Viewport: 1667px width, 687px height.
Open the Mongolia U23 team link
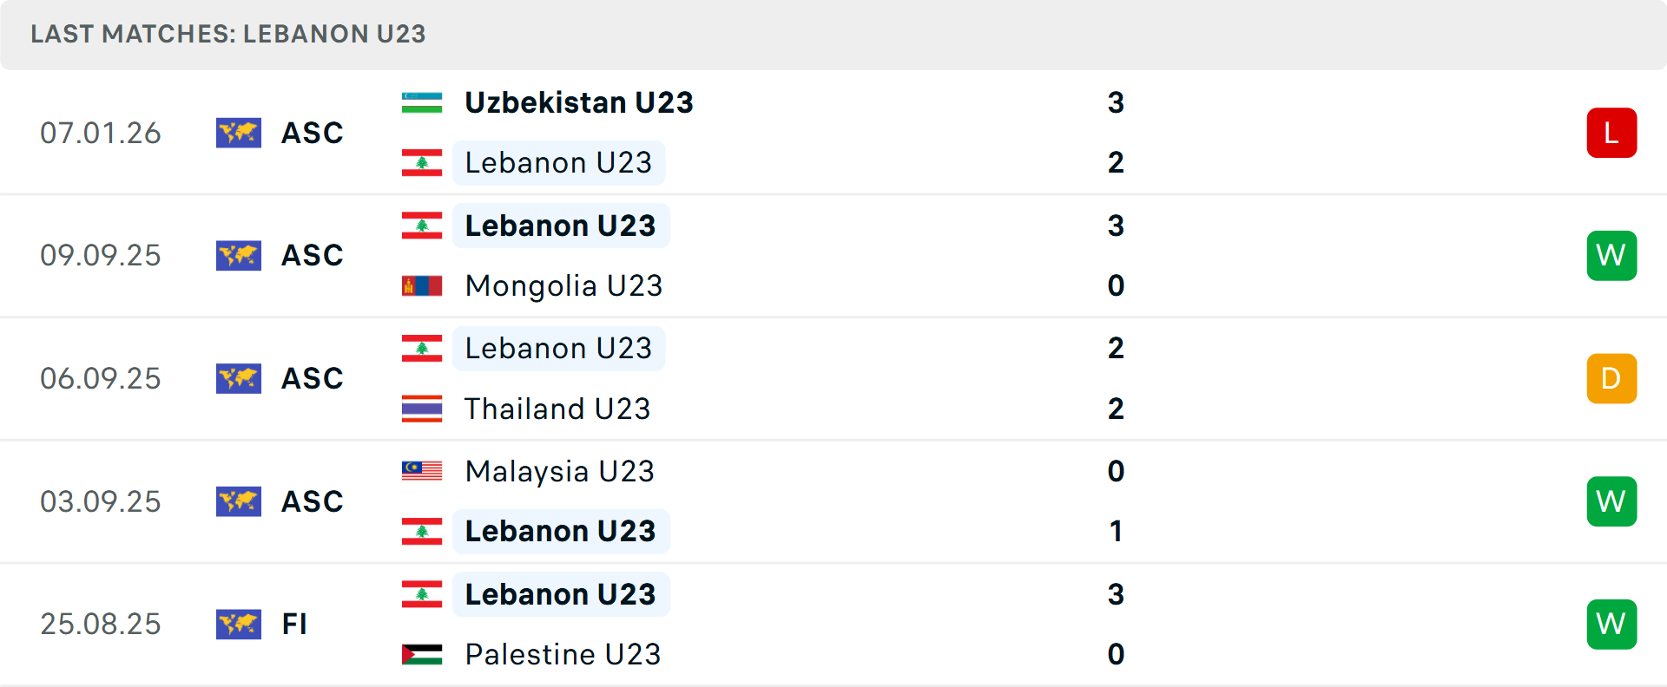563,285
